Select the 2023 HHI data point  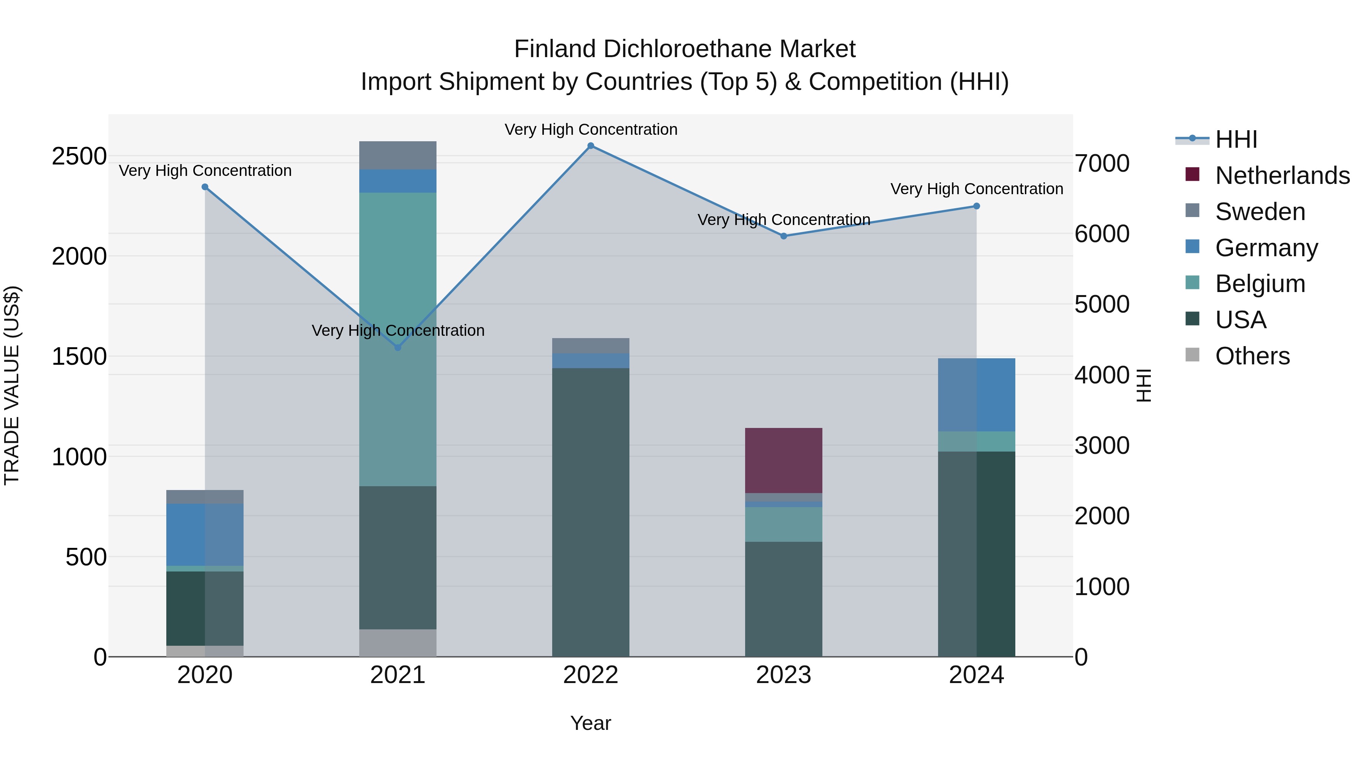coord(784,236)
